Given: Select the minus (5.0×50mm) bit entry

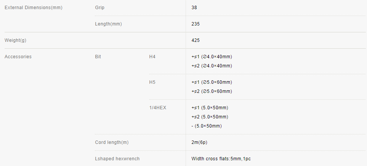Looking at the screenshot, I should (207, 126).
